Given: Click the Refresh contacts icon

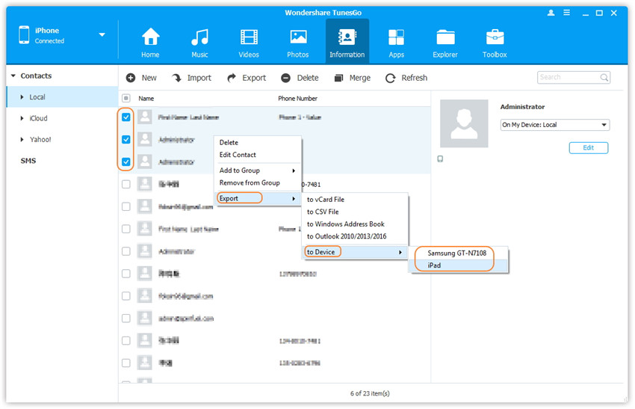Looking at the screenshot, I should tap(406, 78).
